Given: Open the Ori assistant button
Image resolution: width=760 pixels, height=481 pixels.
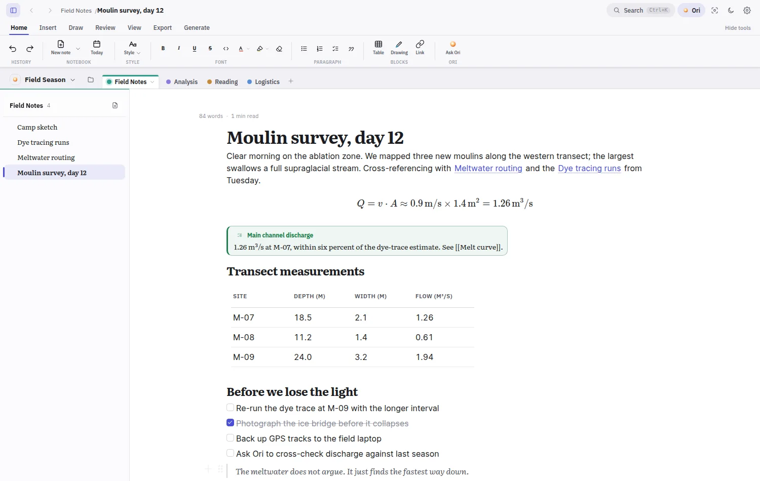Looking at the screenshot, I should [692, 10].
